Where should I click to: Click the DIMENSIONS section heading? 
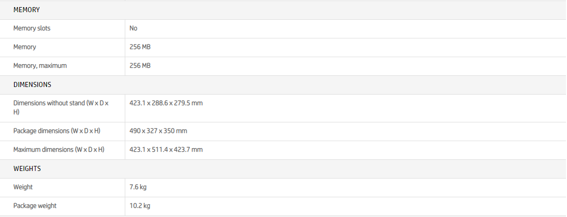(32, 84)
